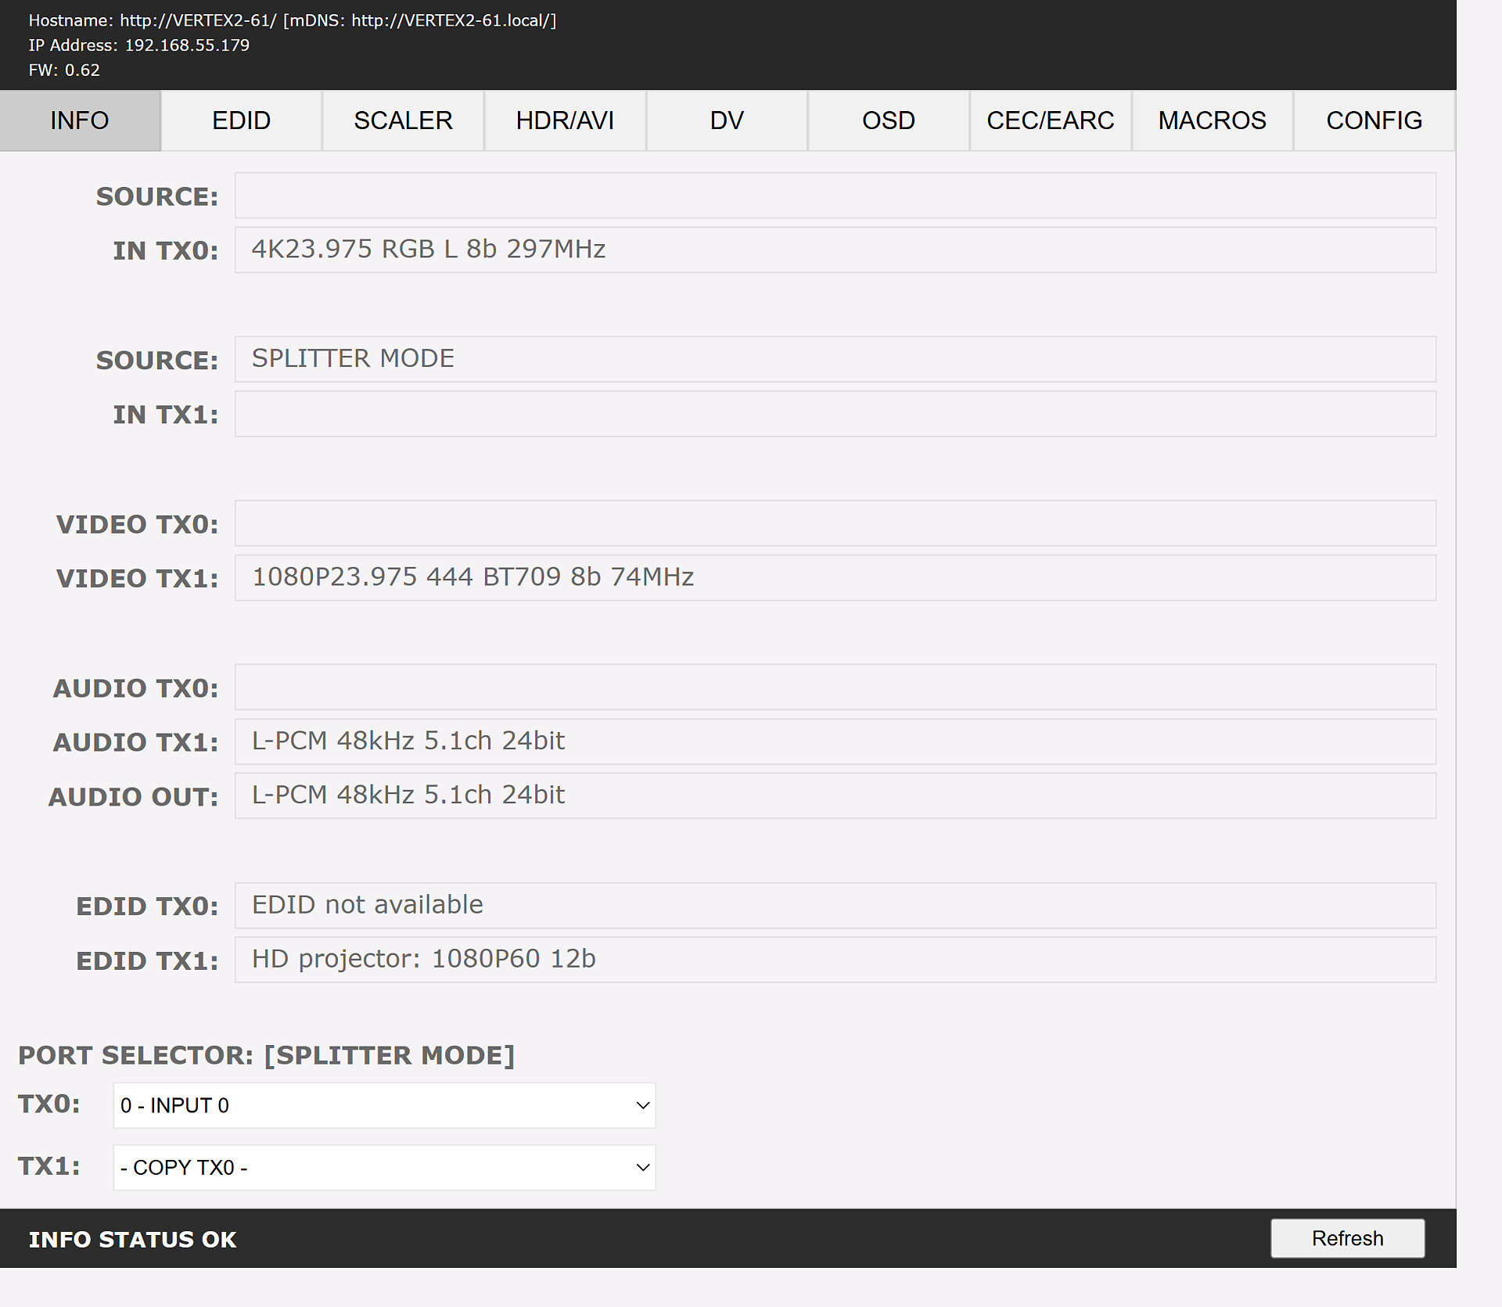This screenshot has height=1307, width=1502.
Task: Click the Refresh button
Action: pyautogui.click(x=1347, y=1238)
